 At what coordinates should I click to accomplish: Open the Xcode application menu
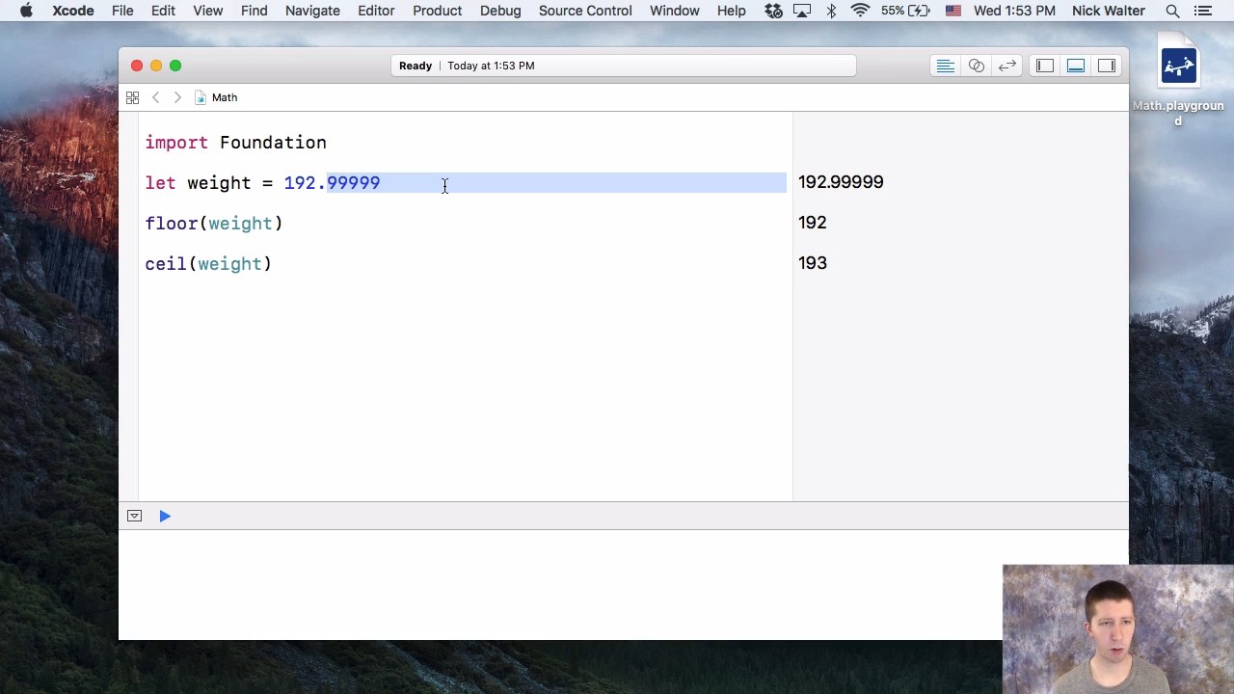(x=72, y=11)
